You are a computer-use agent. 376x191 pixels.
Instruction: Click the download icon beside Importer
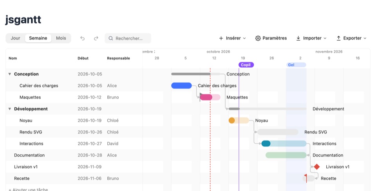pos(298,38)
